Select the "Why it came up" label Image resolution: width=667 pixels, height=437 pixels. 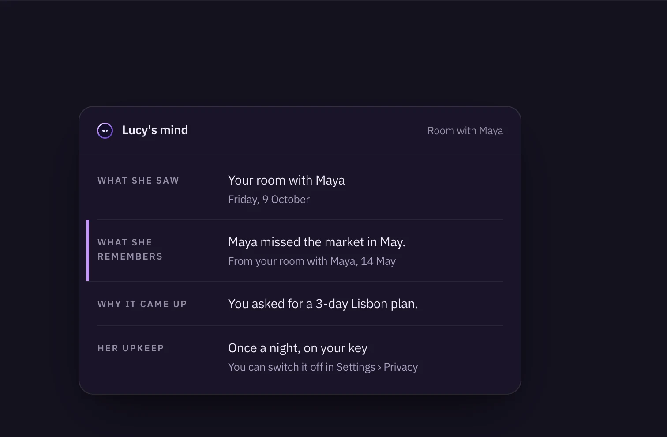(142, 304)
